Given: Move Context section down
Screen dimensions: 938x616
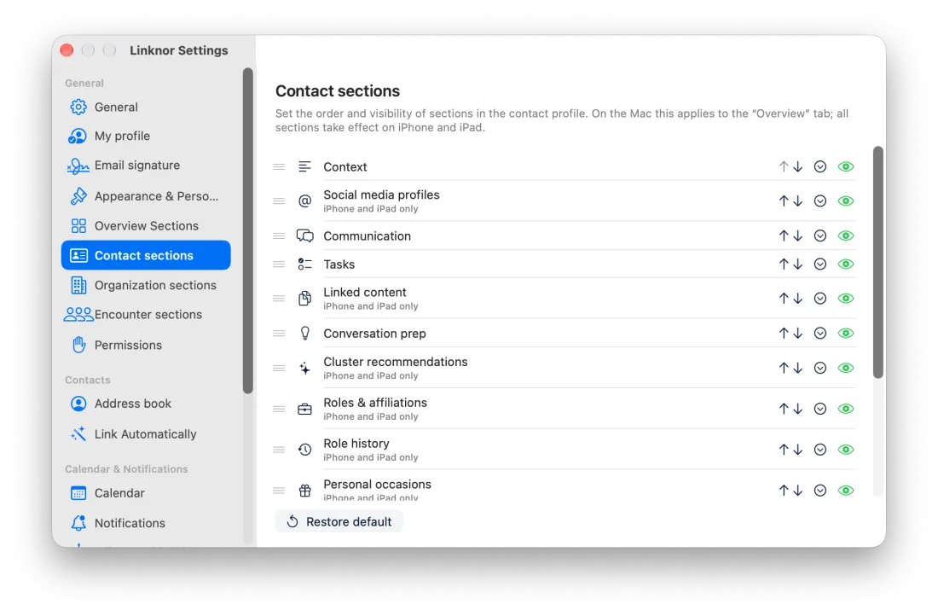Looking at the screenshot, I should (x=798, y=167).
